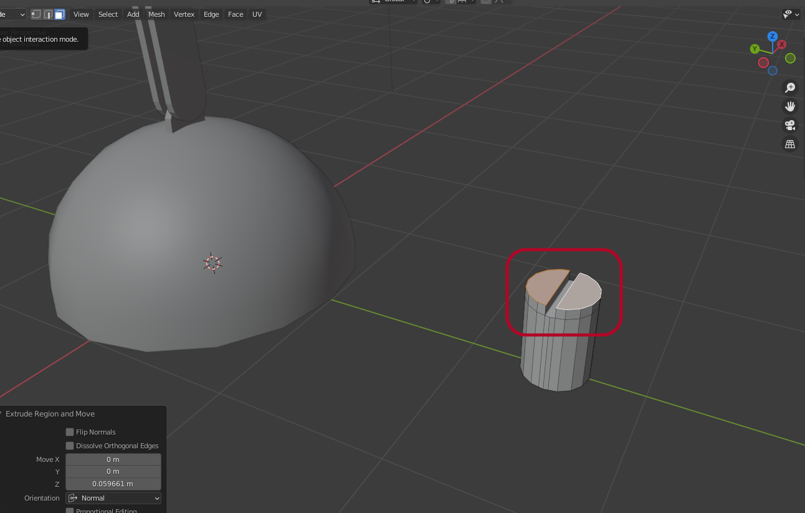Click the negative Y green circle on gizmo

pos(790,58)
